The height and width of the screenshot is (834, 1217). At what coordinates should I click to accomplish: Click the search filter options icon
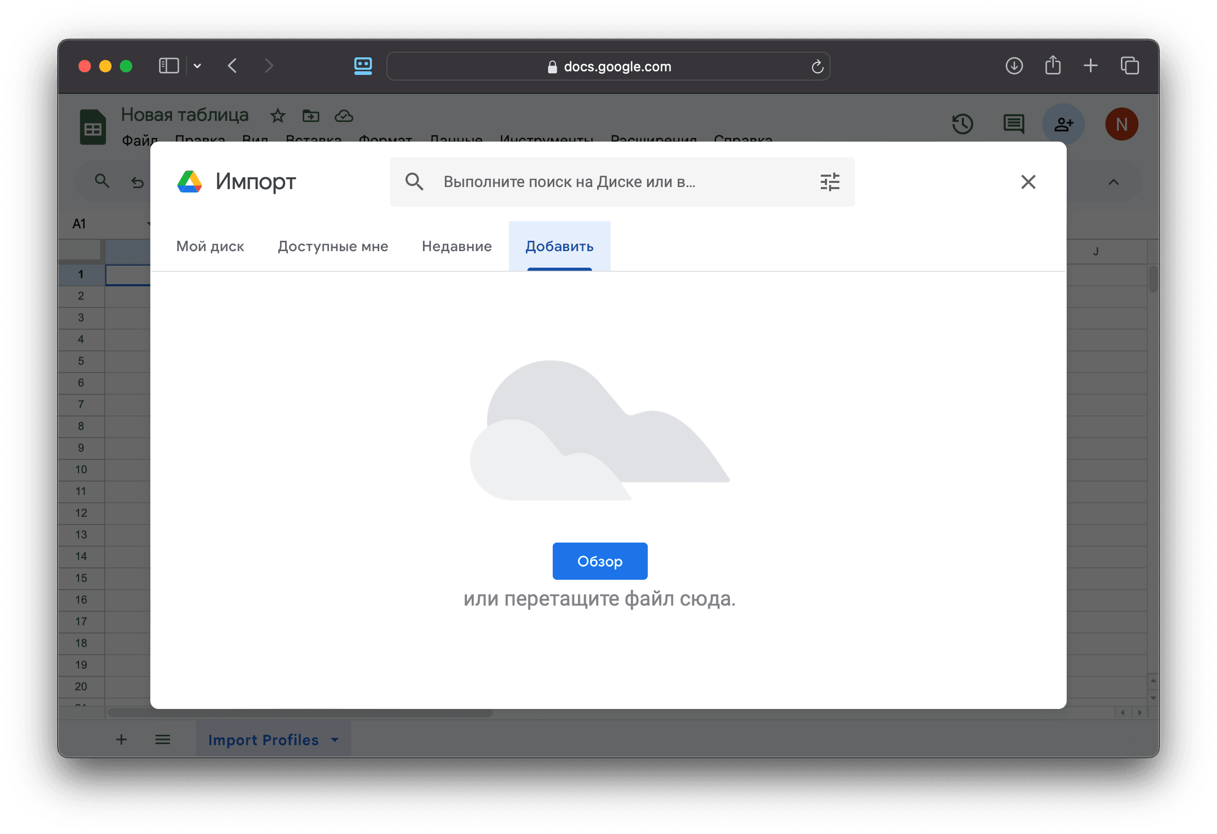(830, 182)
